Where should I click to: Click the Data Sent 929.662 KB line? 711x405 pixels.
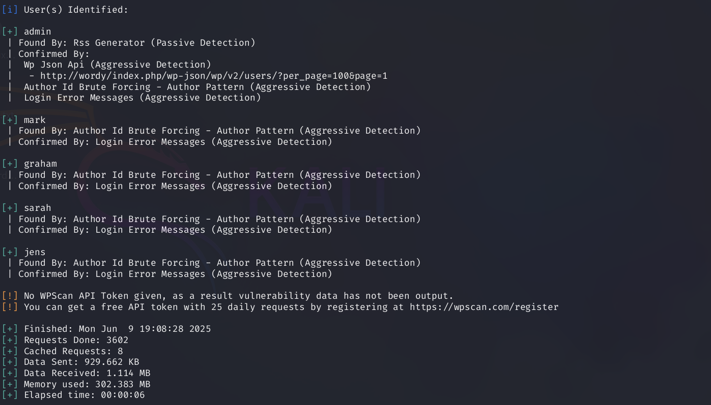point(81,362)
